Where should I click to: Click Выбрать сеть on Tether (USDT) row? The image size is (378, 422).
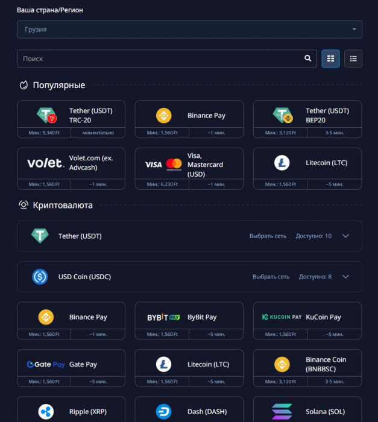[268, 236]
